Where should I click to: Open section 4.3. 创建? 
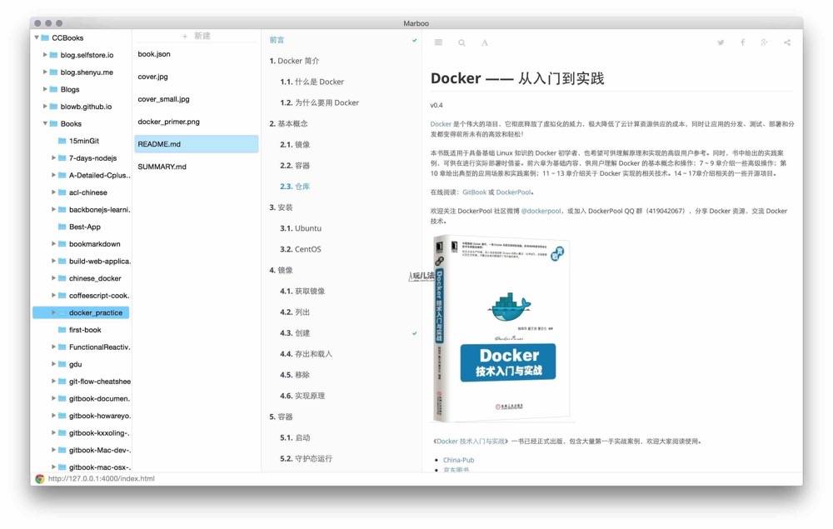[295, 333]
